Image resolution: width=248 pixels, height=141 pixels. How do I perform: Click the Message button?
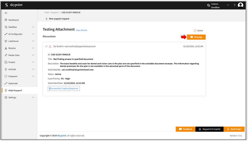pos(196,37)
